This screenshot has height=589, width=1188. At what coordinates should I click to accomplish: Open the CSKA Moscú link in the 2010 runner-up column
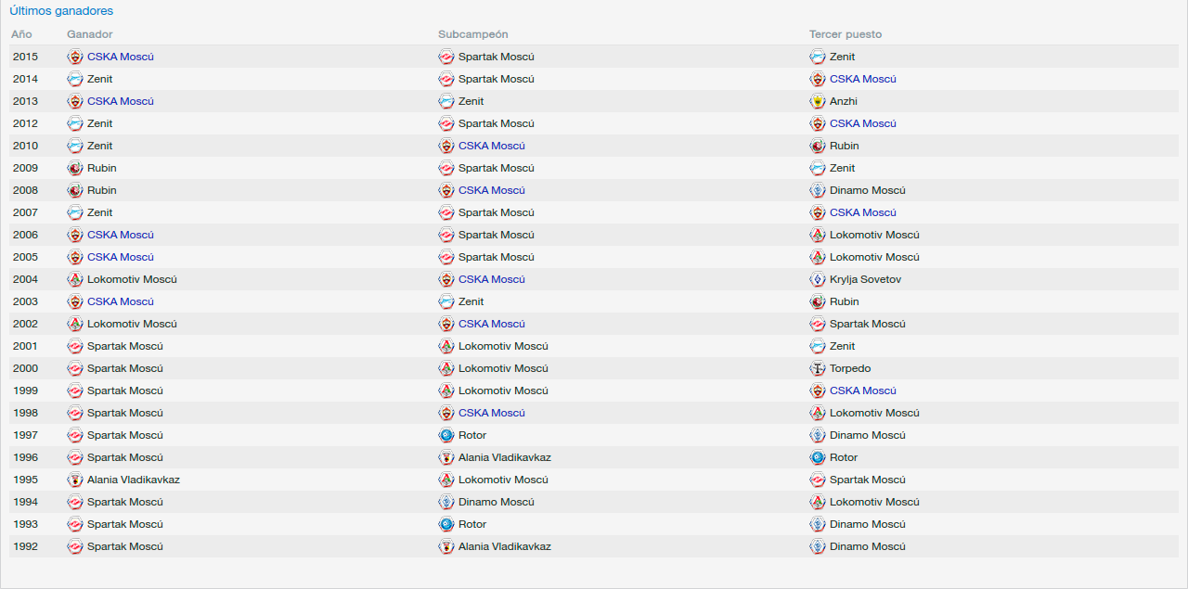[x=492, y=146]
